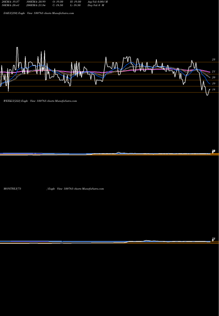Click the last point of the daily price line

pyautogui.click(x=210, y=89)
